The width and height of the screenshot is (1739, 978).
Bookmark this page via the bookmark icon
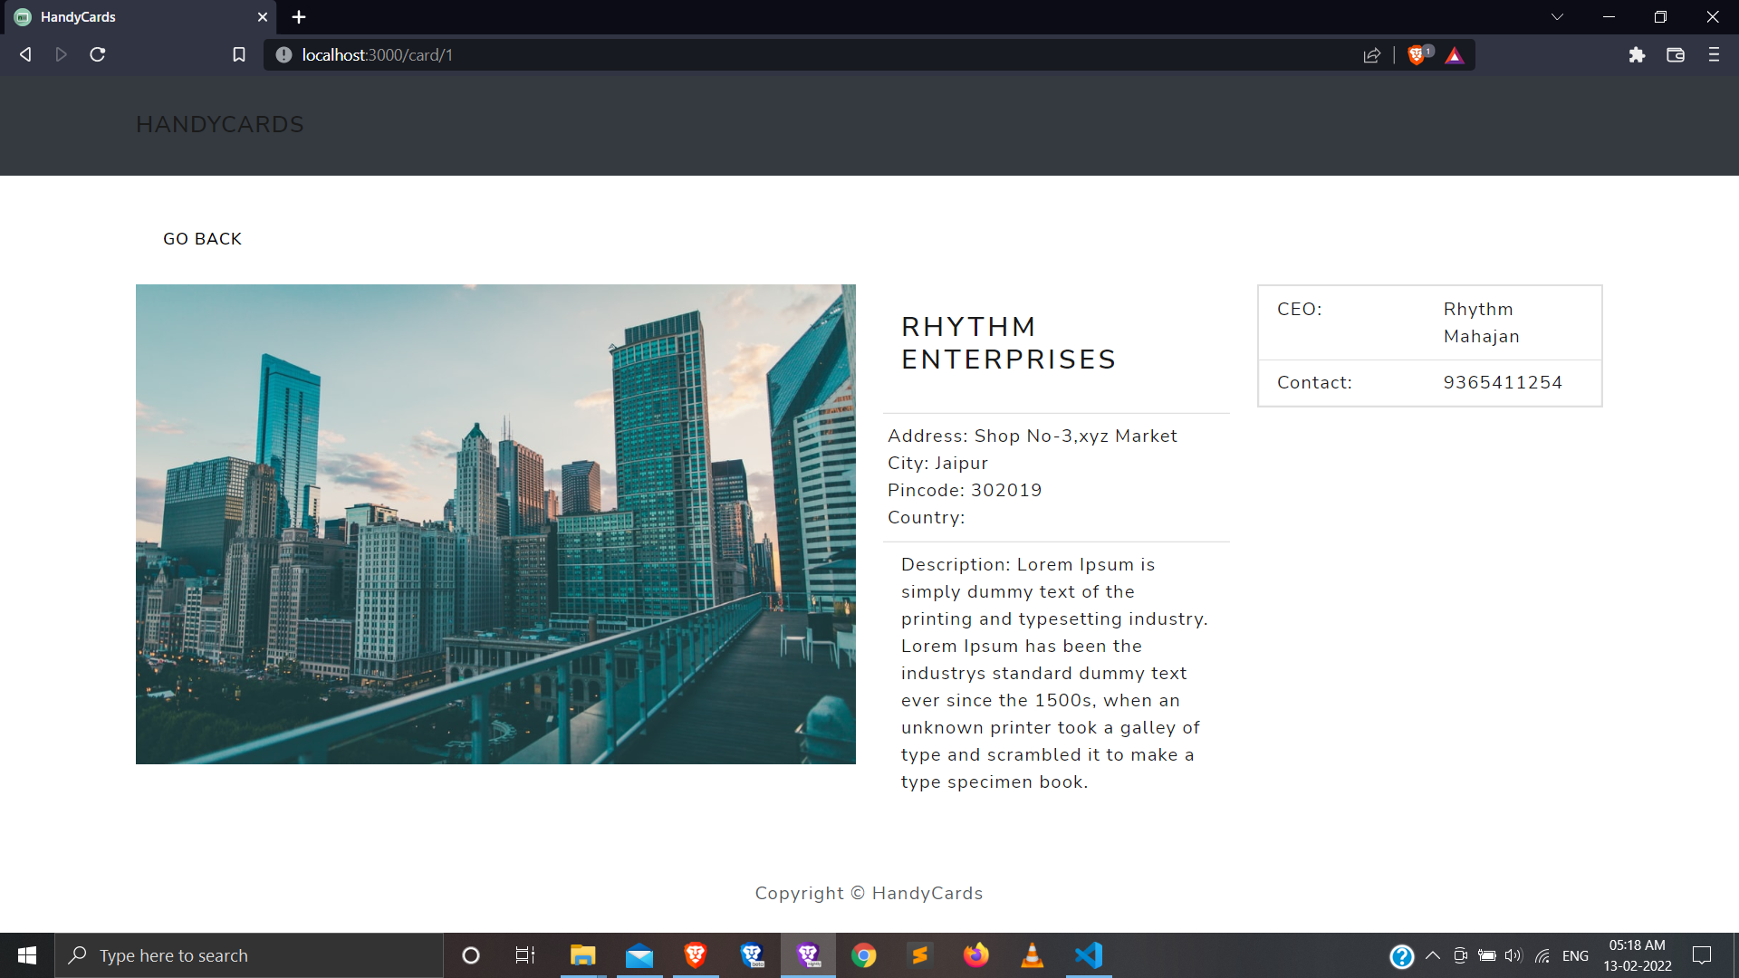(x=239, y=55)
